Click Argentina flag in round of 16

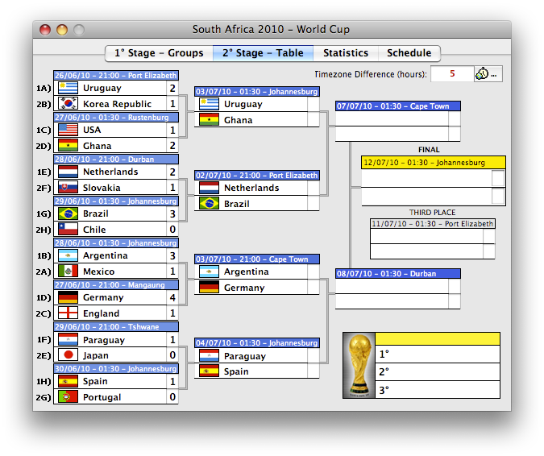click(68, 255)
